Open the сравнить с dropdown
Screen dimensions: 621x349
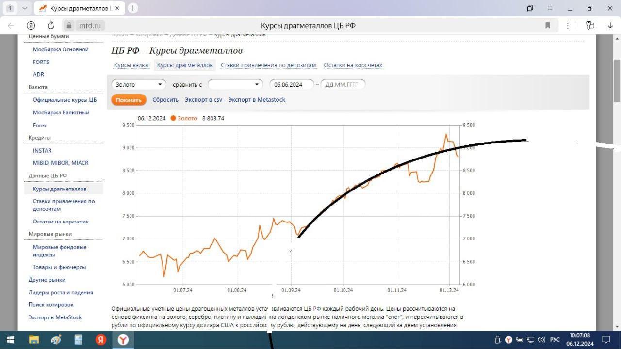pyautogui.click(x=235, y=84)
